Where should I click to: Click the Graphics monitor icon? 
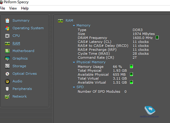click(7, 58)
